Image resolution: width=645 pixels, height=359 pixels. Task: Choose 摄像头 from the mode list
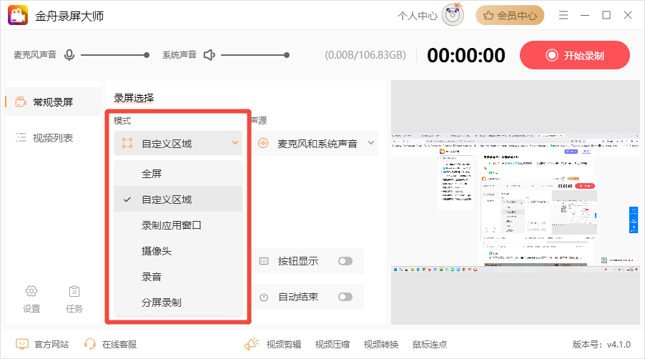click(178, 251)
